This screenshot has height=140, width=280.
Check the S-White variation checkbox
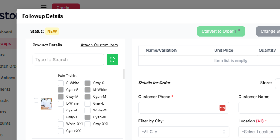[61, 83]
